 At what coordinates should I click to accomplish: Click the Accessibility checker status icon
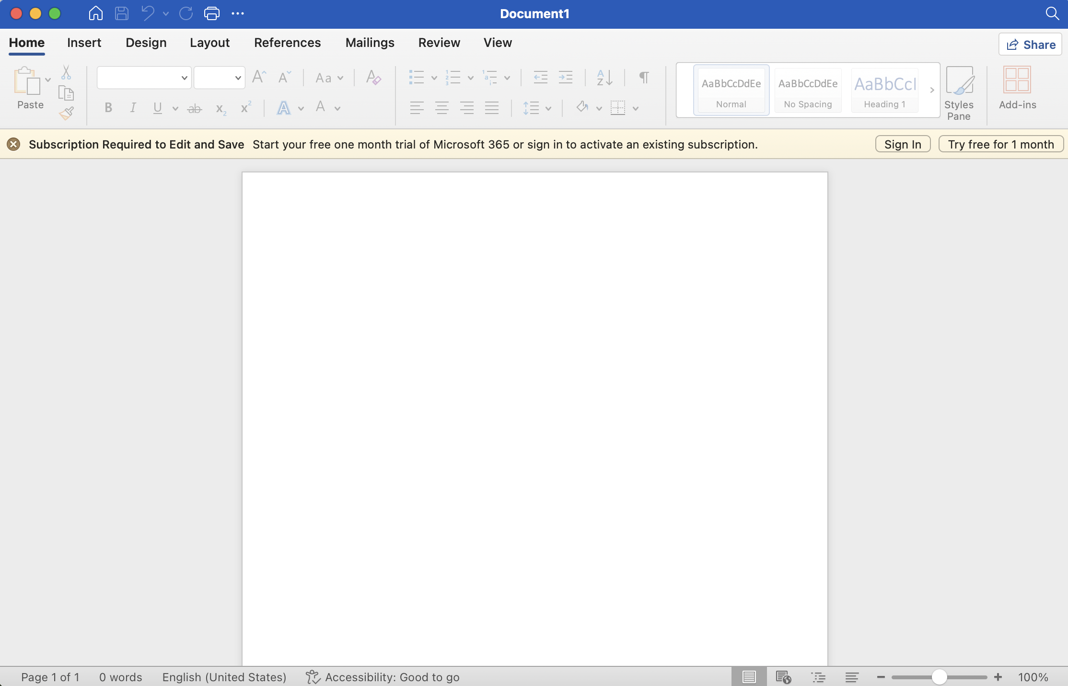pyautogui.click(x=313, y=677)
